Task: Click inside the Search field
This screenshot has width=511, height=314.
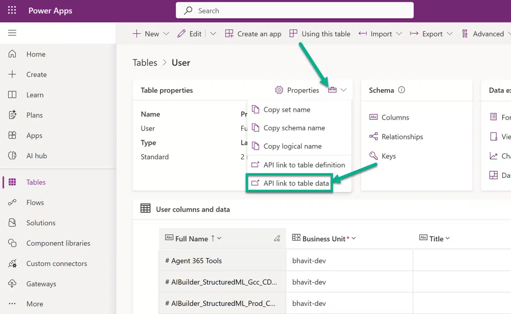Action: point(295,10)
